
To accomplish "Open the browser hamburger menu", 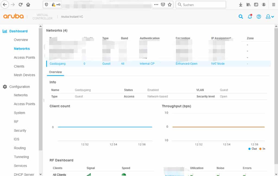I will [x=274, y=5].
